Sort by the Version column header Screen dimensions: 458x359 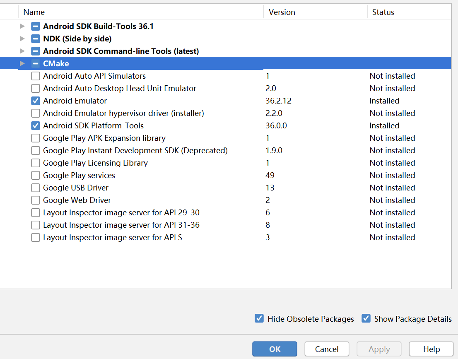click(x=315, y=12)
